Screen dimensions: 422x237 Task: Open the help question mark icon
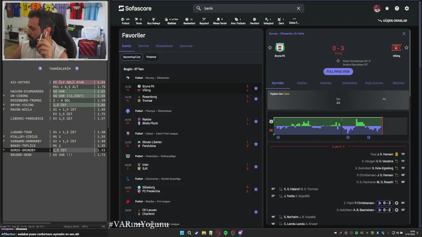pos(397,9)
